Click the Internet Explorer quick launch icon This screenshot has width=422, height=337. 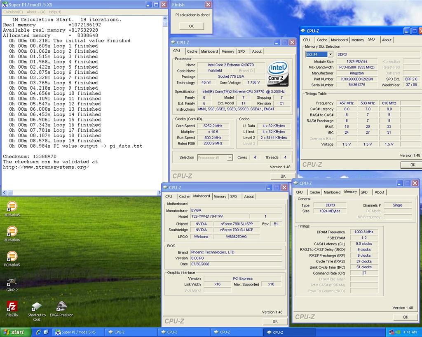tap(38, 332)
